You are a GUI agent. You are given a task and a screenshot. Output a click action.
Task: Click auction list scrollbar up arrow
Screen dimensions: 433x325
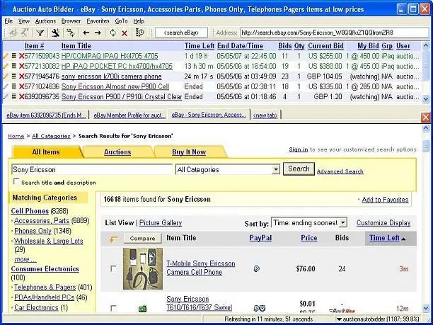(425, 45)
